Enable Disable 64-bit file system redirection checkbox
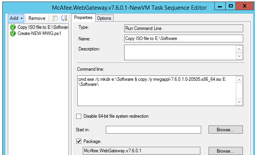The image size is (255, 155). pos(79,116)
